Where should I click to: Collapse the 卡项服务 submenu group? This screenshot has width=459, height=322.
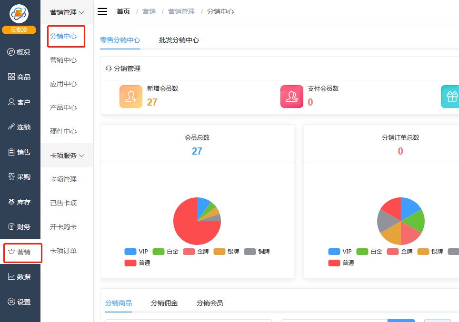pos(67,156)
